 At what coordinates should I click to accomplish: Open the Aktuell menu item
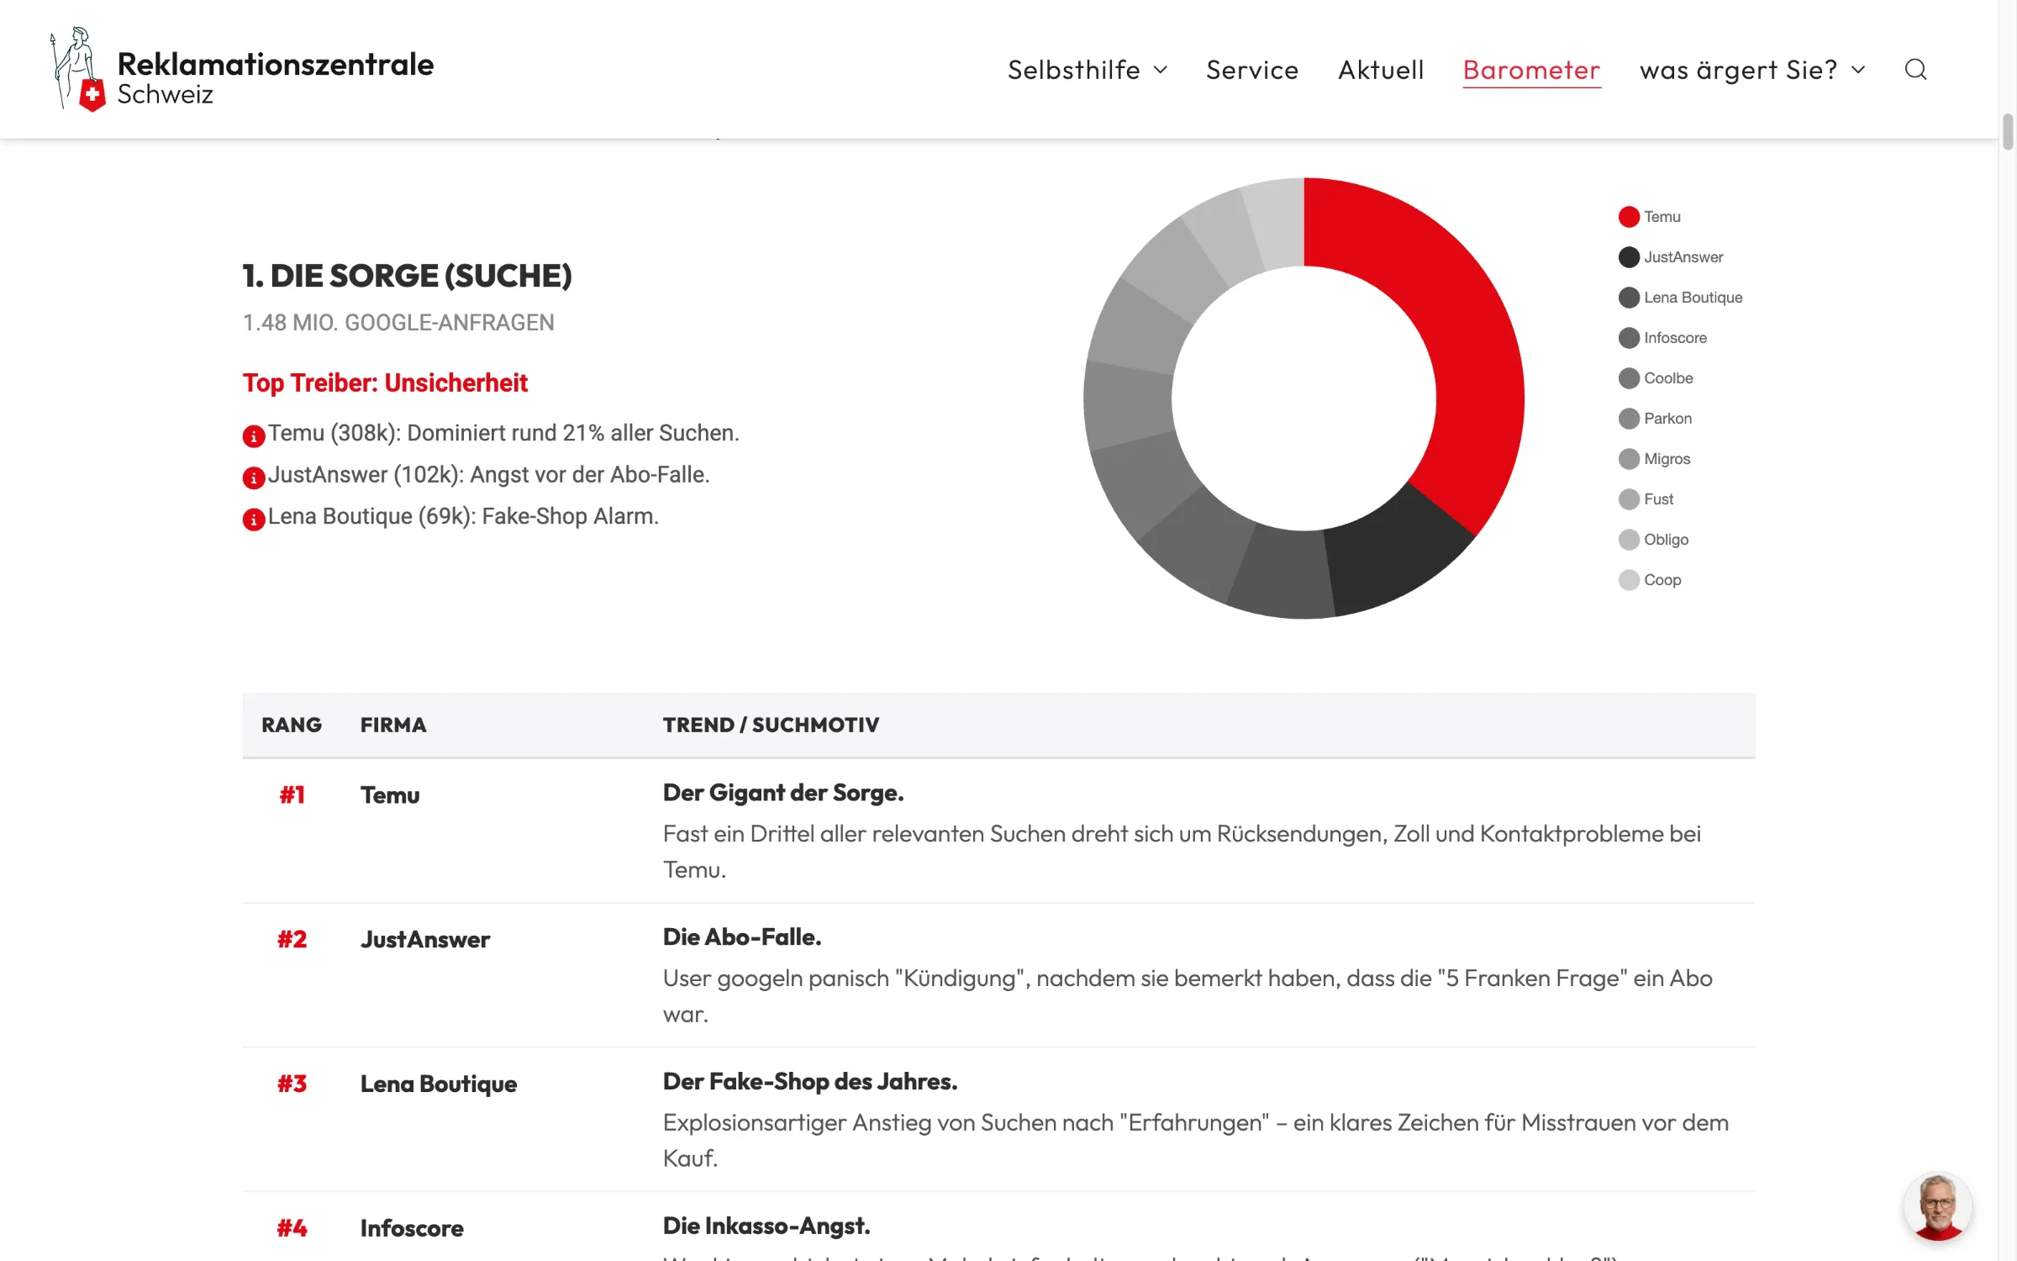click(x=1381, y=70)
